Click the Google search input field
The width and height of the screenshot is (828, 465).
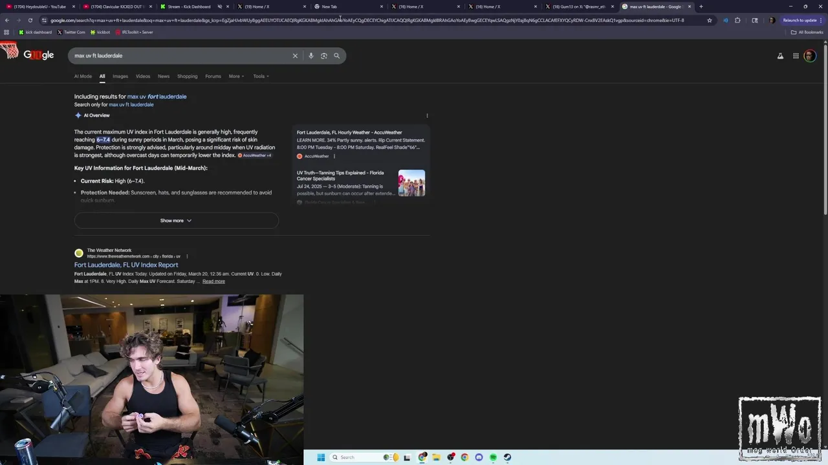click(181, 56)
